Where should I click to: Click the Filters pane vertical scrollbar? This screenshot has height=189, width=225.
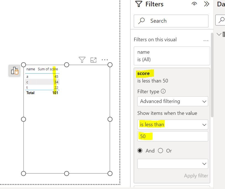click(x=212, y=75)
